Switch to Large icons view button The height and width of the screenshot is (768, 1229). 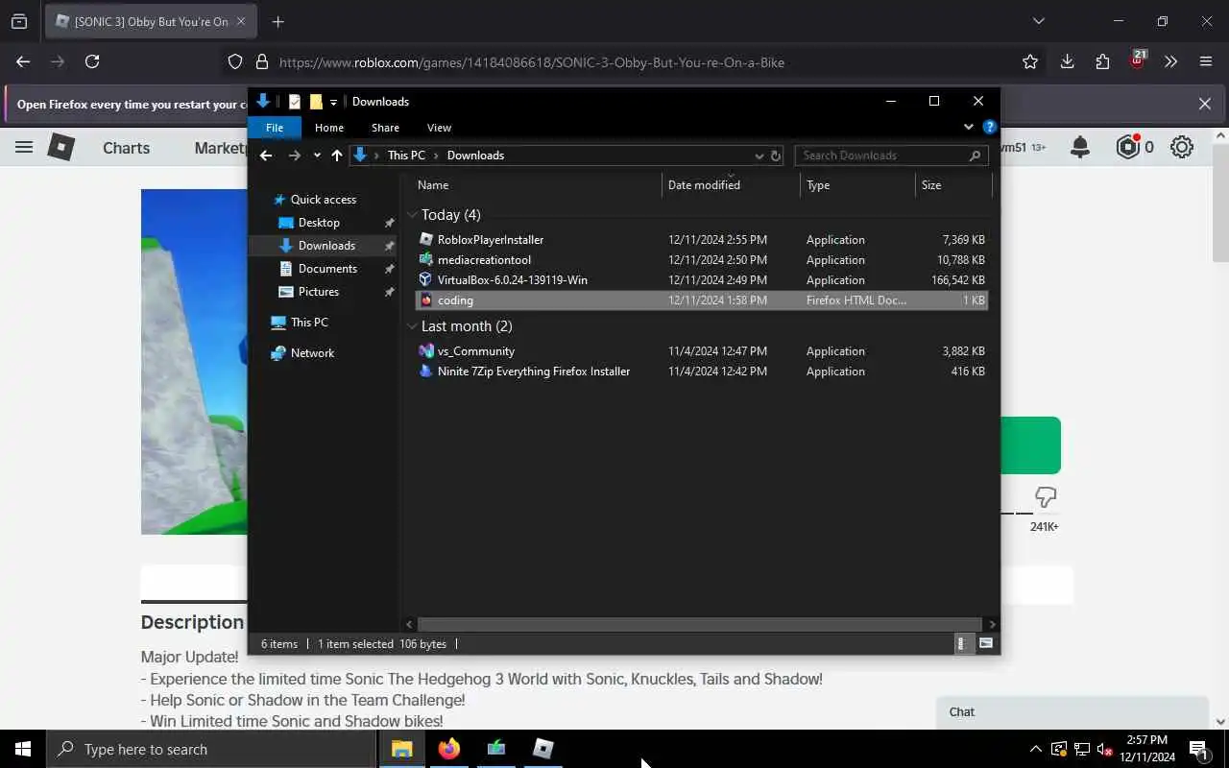click(x=986, y=644)
